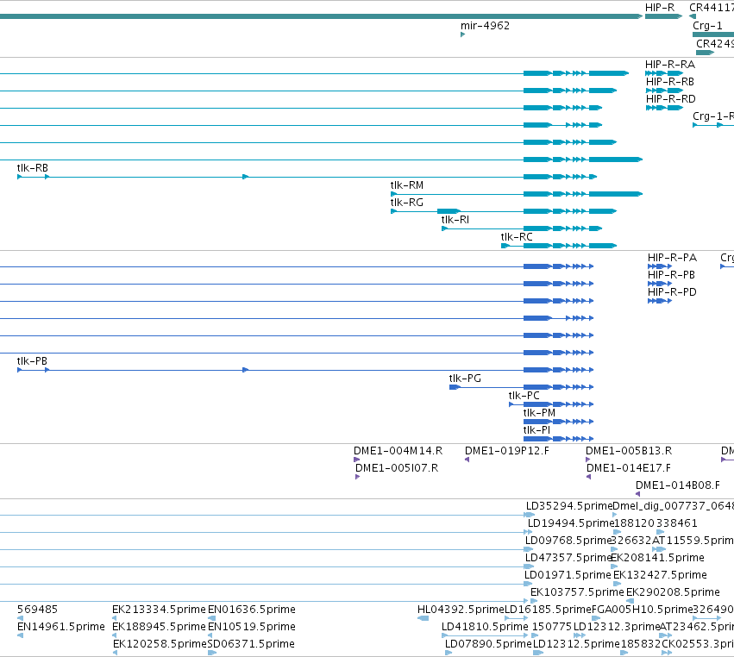Click the DME1-014B08.F arrow marker
Viewport: 734px width, 657px height.
(x=637, y=494)
